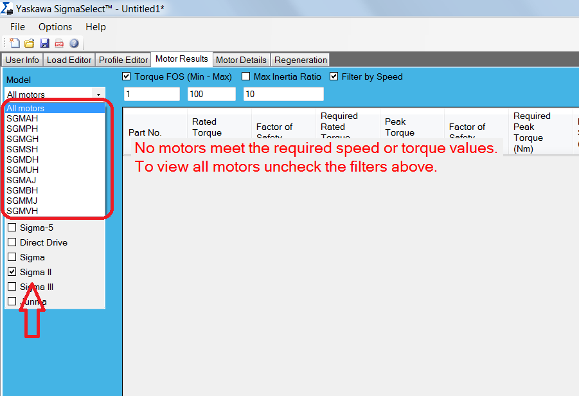Choose SGMGH from the model list

(55, 139)
